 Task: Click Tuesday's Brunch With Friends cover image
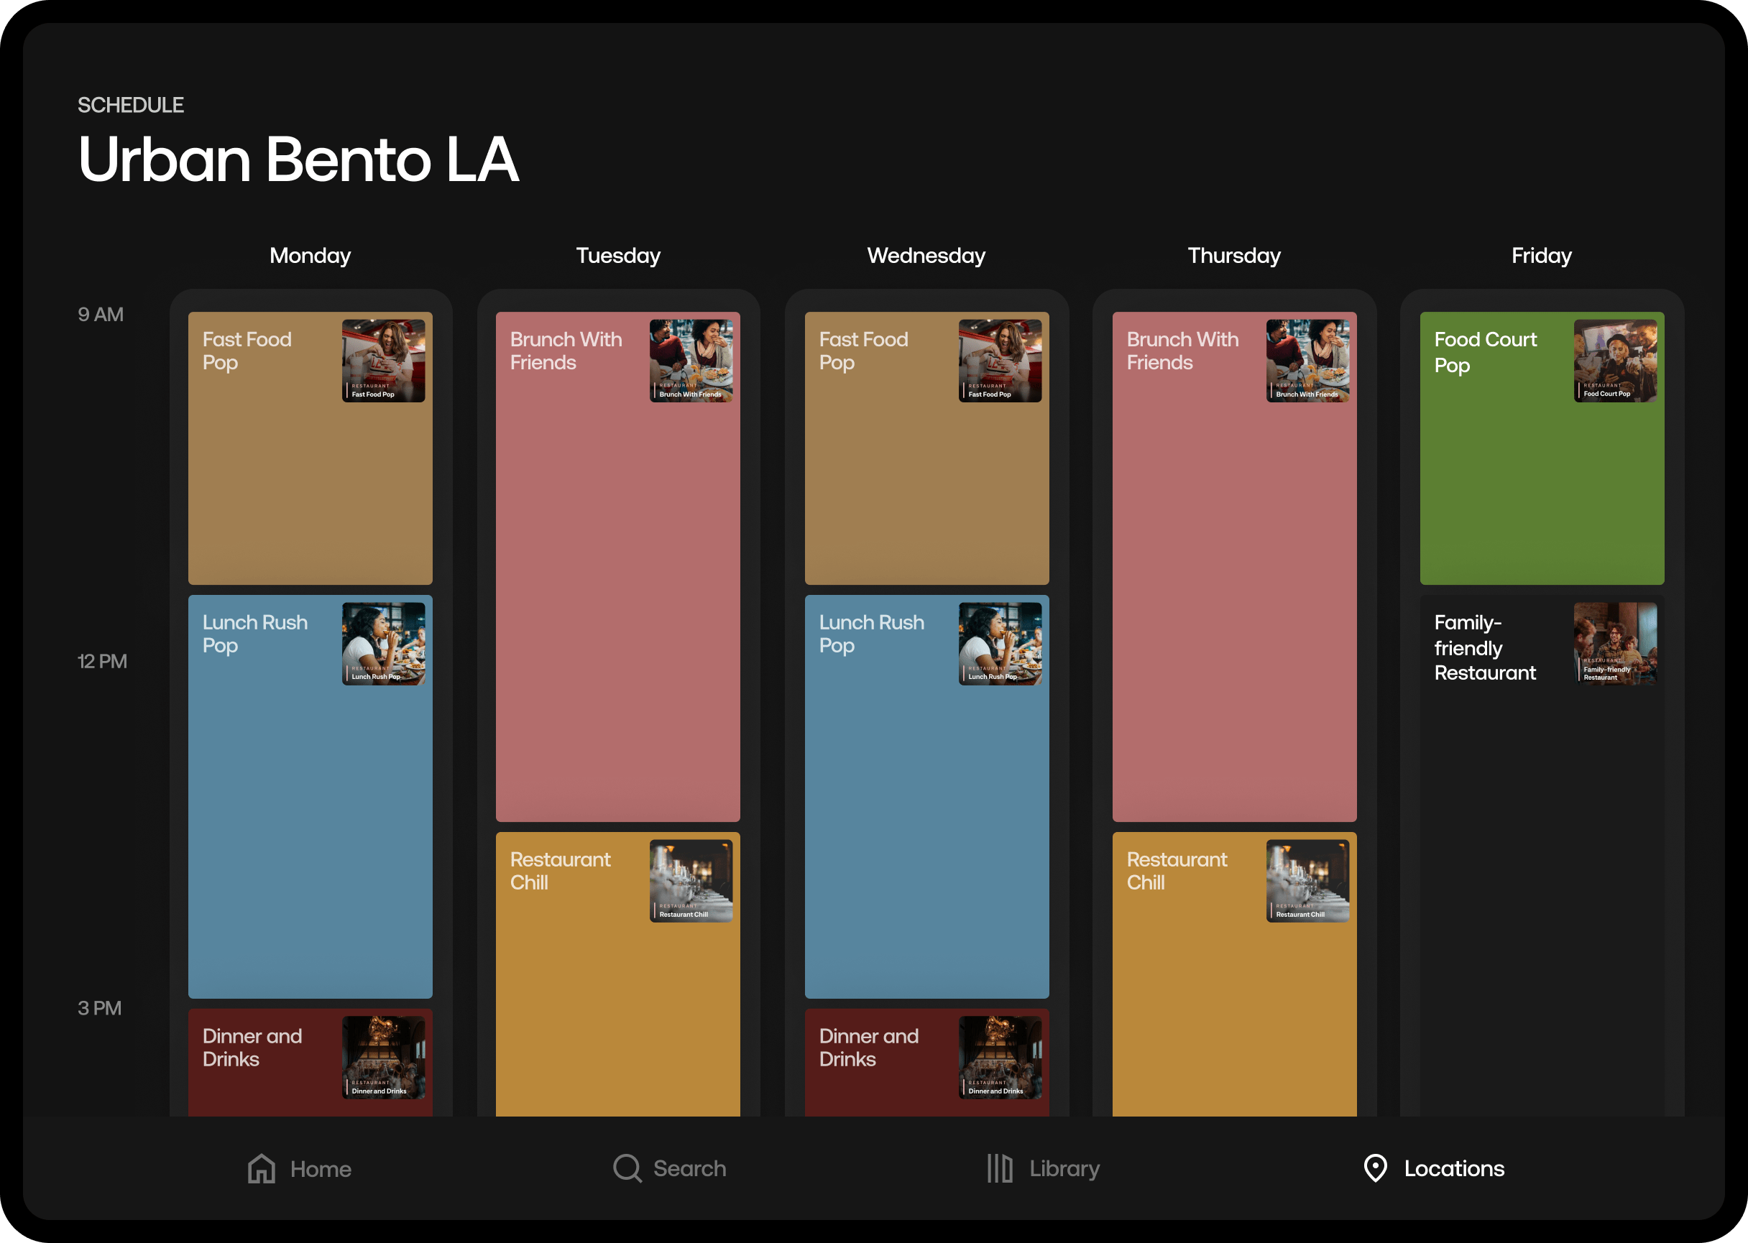coord(691,361)
